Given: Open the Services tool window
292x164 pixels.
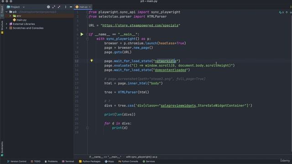Looking at the screenshot, I should pos(149,161).
